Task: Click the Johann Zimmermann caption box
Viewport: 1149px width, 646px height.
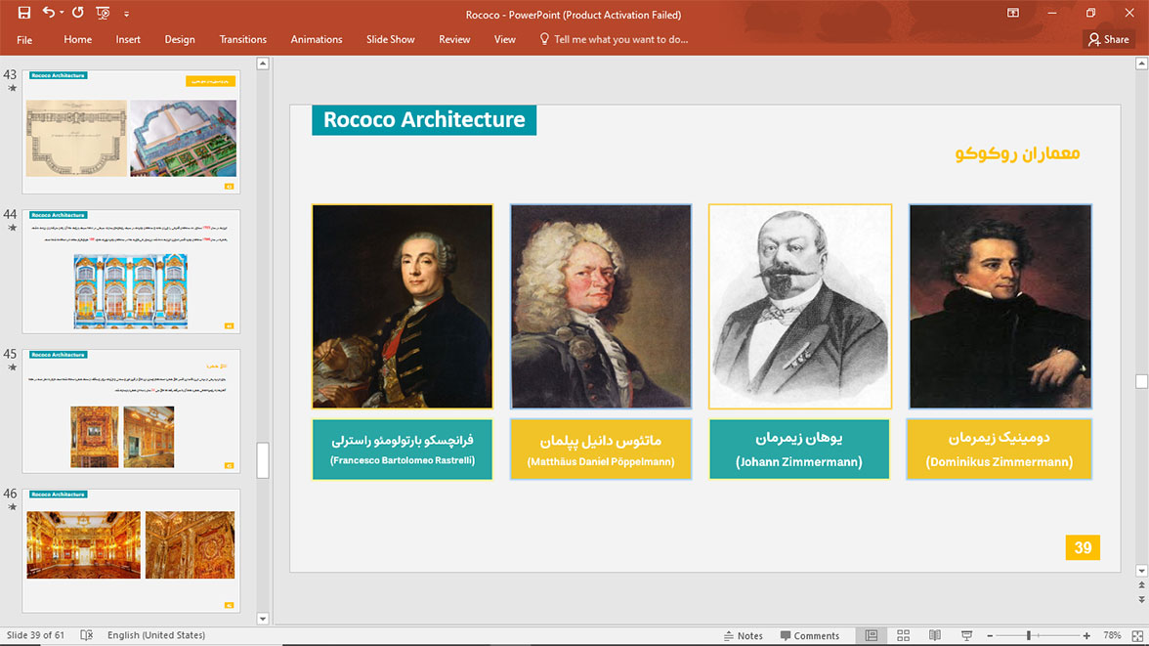Action: (799, 450)
